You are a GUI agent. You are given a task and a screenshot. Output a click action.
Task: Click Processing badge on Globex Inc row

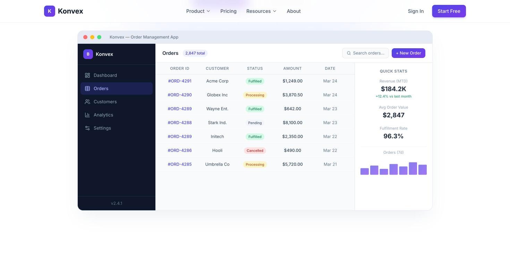click(255, 95)
